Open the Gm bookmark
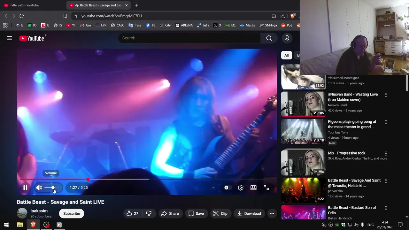Screen dimensions: 409x230 (86, 25)
